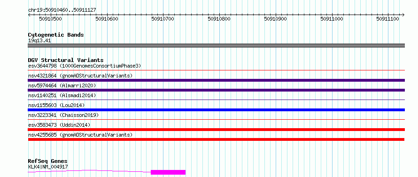Click the 19q13.41 band label
The image size is (418, 177).
point(39,41)
